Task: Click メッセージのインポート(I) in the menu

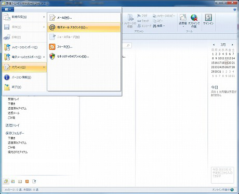Action: (x=24, y=47)
